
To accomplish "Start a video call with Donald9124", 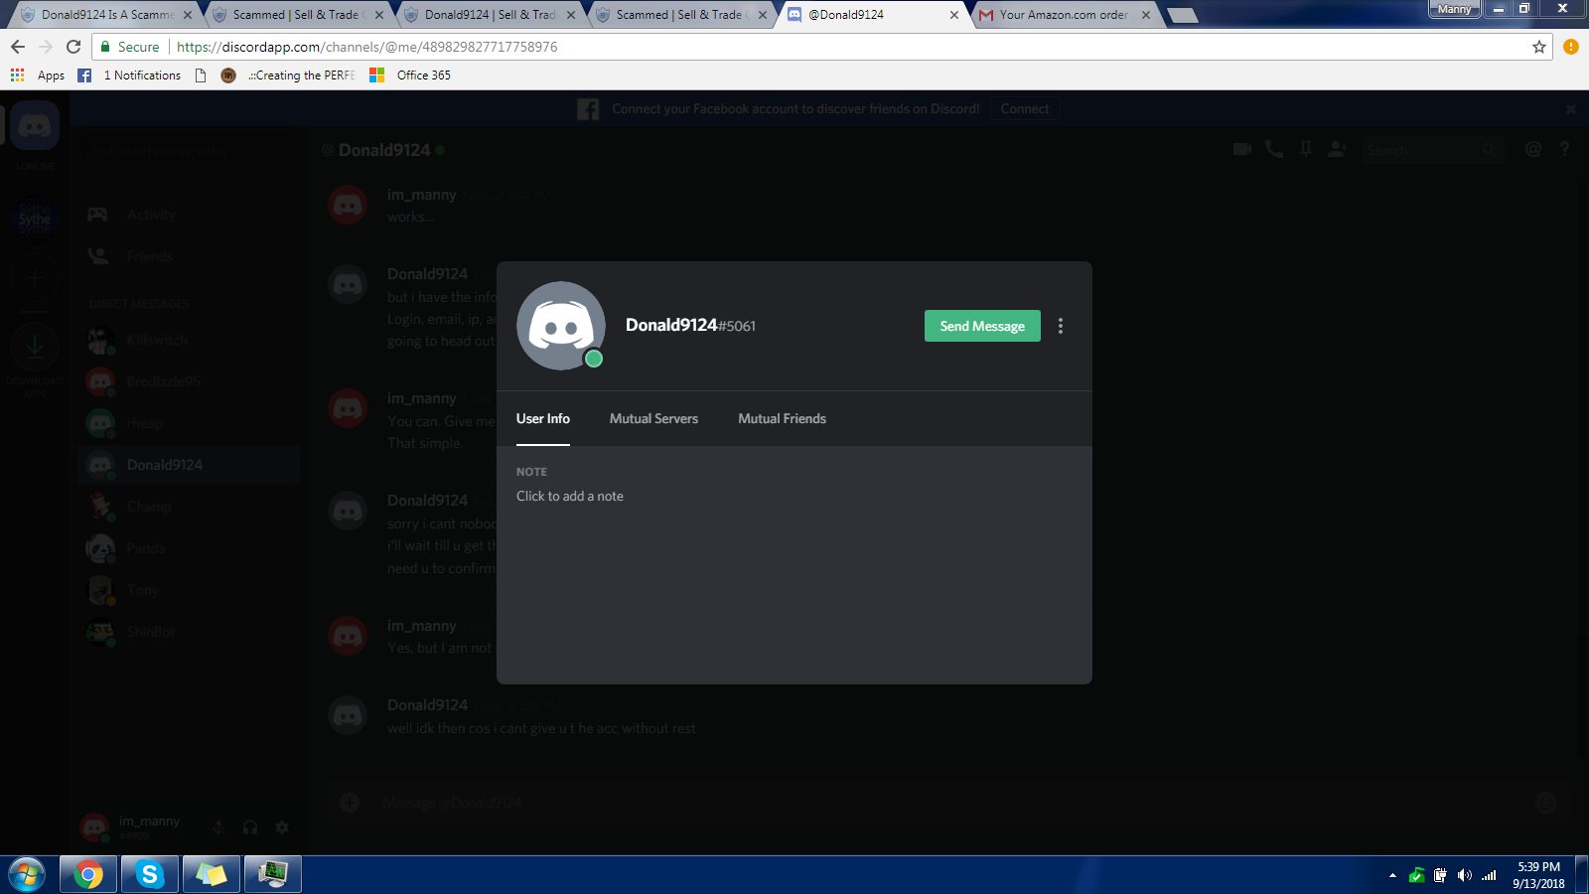I will [1242, 149].
